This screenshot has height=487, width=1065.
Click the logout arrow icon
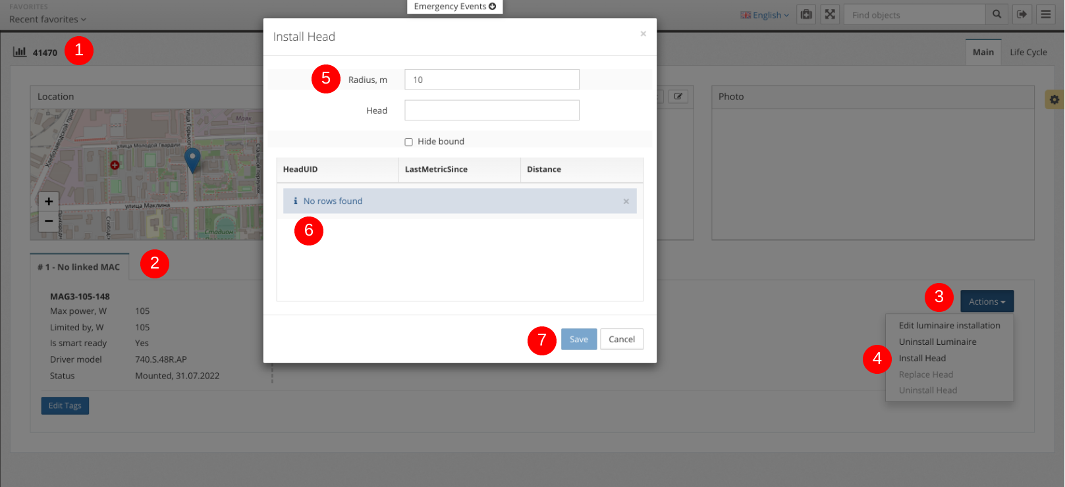(1022, 14)
